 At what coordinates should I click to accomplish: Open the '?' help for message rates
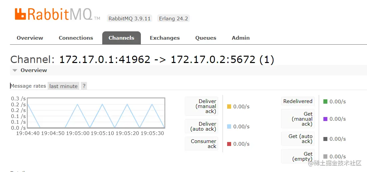[84, 86]
